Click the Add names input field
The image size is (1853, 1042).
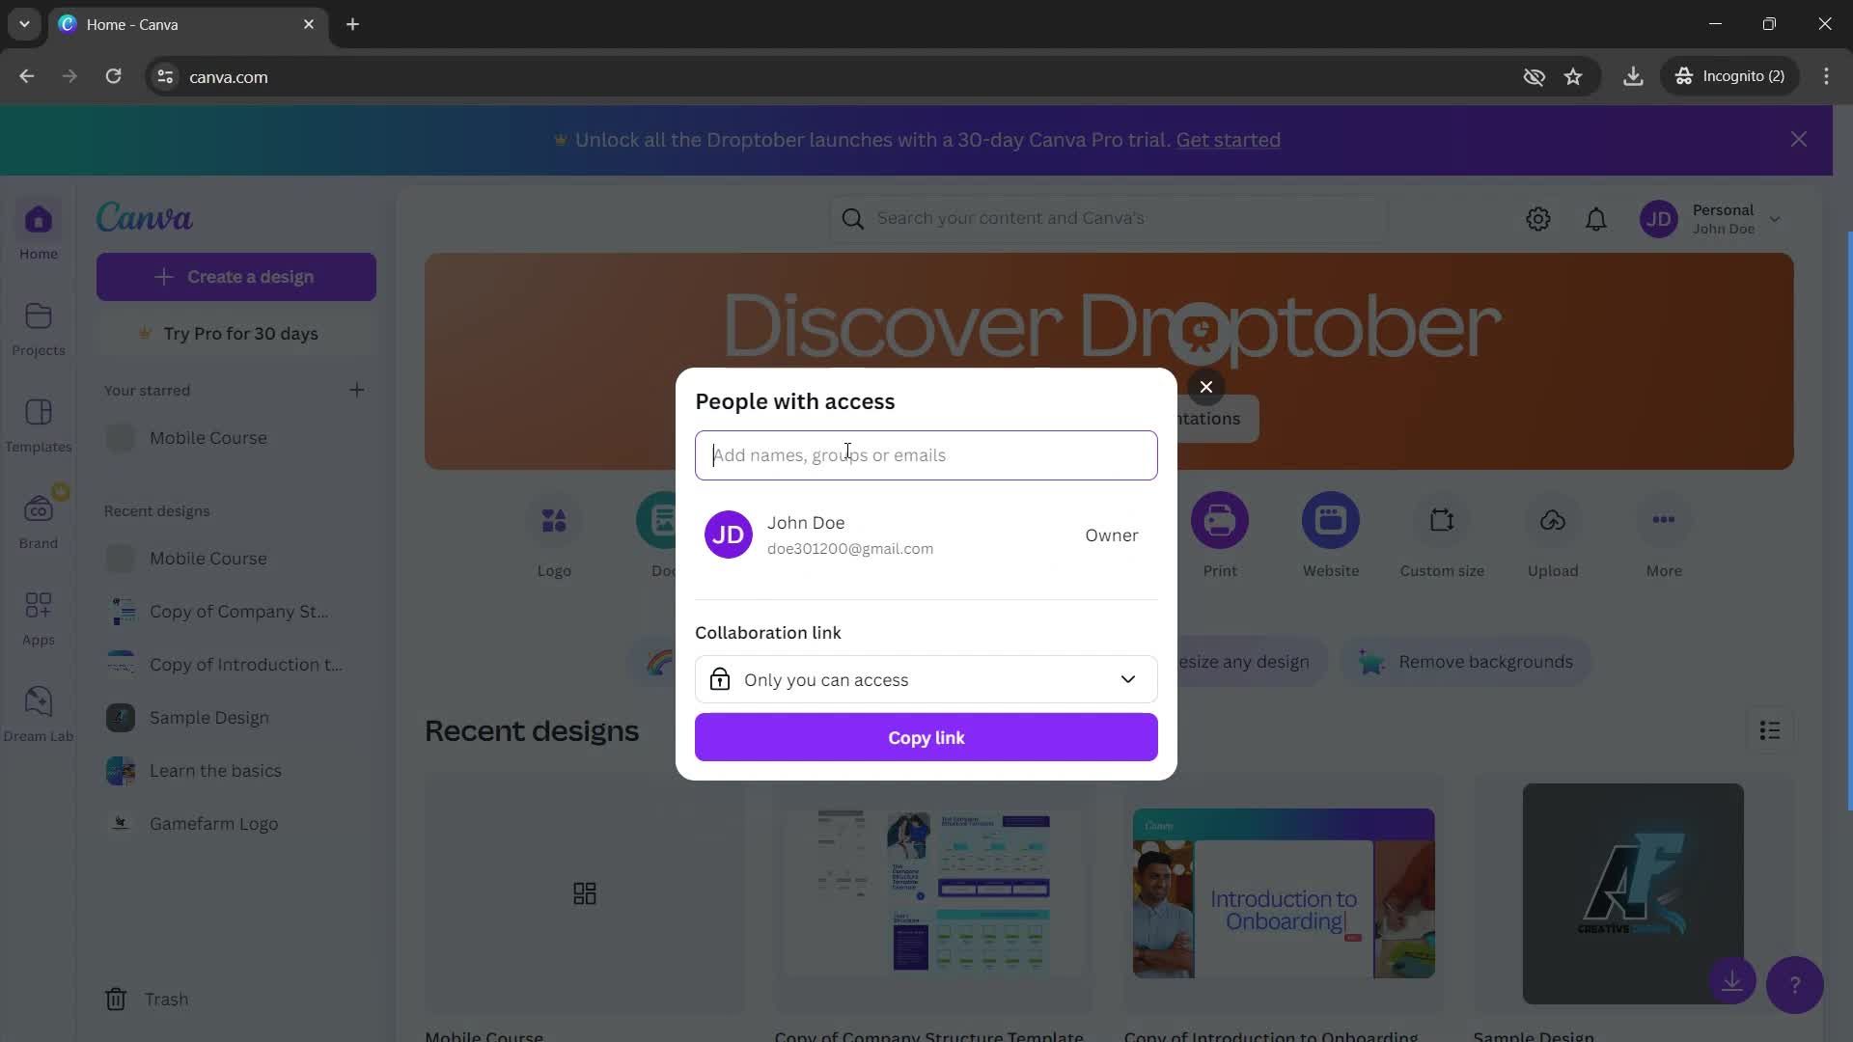pyautogui.click(x=926, y=454)
